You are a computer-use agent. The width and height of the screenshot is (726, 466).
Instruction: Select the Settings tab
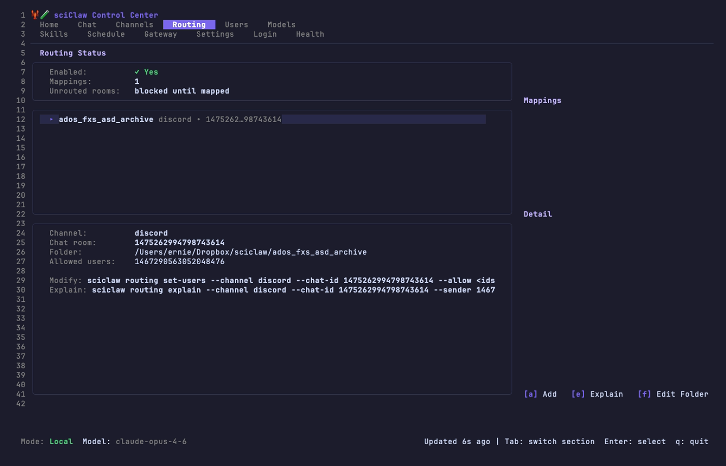215,34
